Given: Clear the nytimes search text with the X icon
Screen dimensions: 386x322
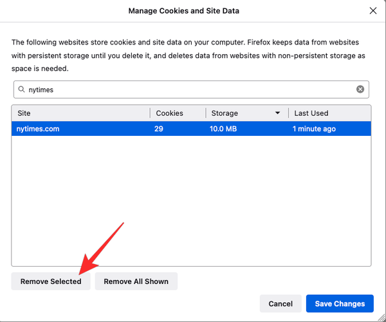Looking at the screenshot, I should point(360,89).
